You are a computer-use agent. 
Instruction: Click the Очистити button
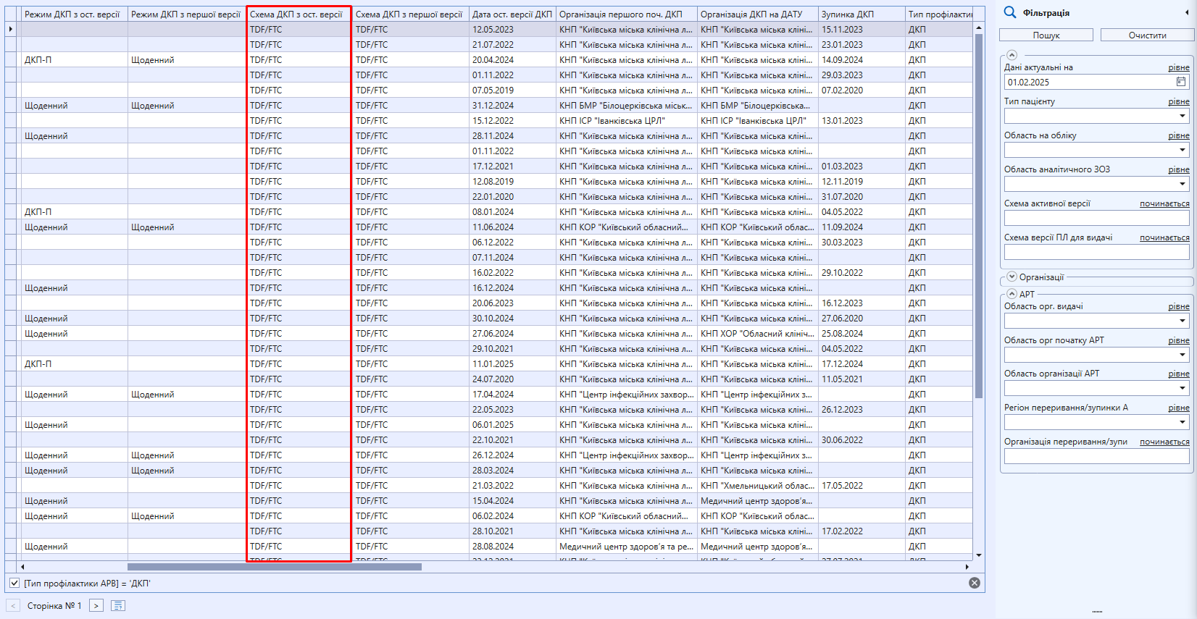coord(1147,35)
